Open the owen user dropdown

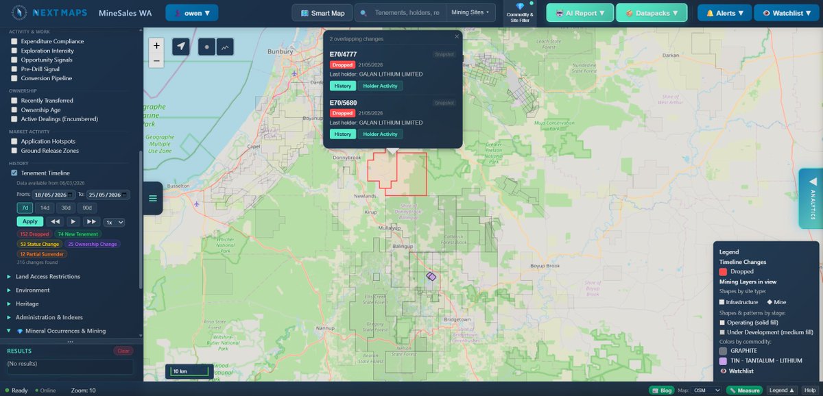(x=192, y=12)
